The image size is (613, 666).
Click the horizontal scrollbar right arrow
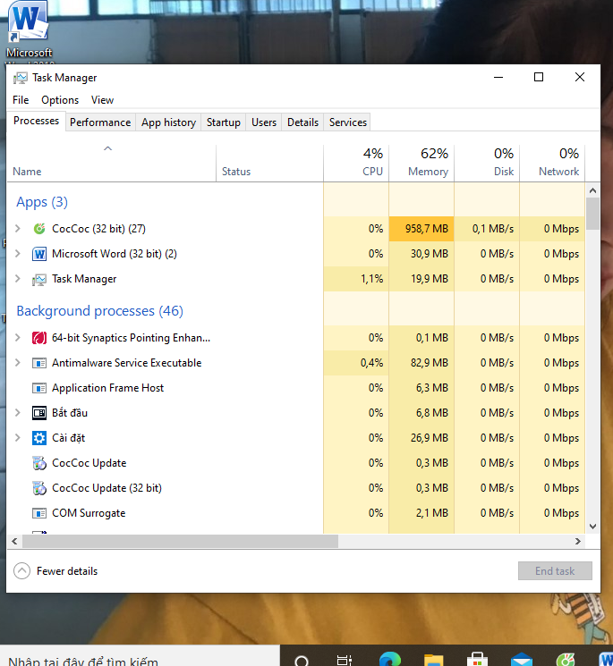pos(578,541)
